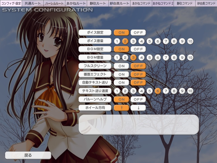
Task: Switch to the あかねコマンド tab
Action: 141,3
